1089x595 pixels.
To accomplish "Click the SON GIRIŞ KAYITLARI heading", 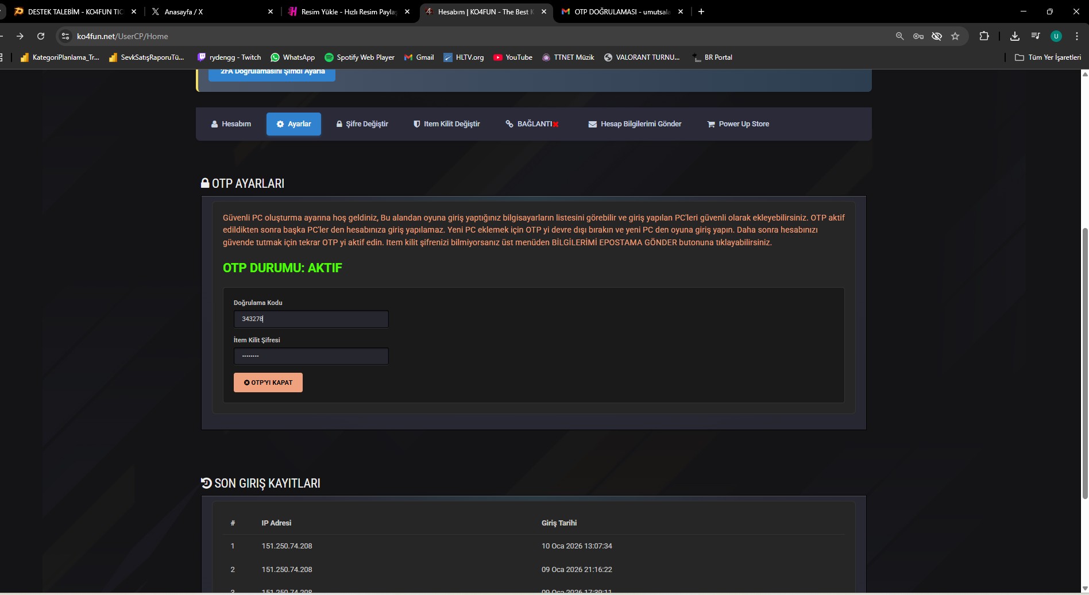I will (x=261, y=484).
